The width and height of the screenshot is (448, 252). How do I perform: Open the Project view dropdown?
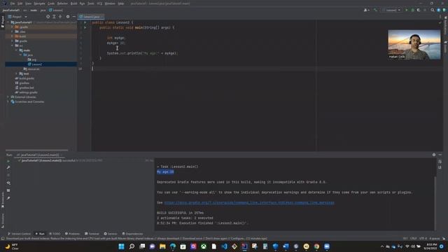tap(17, 17)
